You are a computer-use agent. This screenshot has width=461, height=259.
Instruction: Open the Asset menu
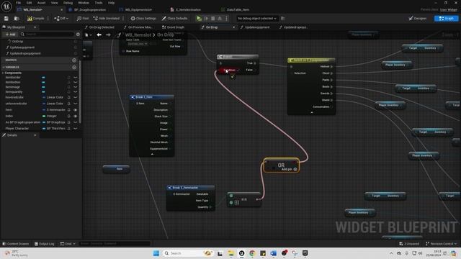(42, 3)
